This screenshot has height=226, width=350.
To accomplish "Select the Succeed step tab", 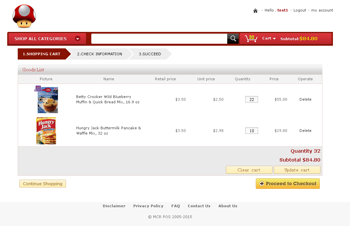I will [150, 54].
